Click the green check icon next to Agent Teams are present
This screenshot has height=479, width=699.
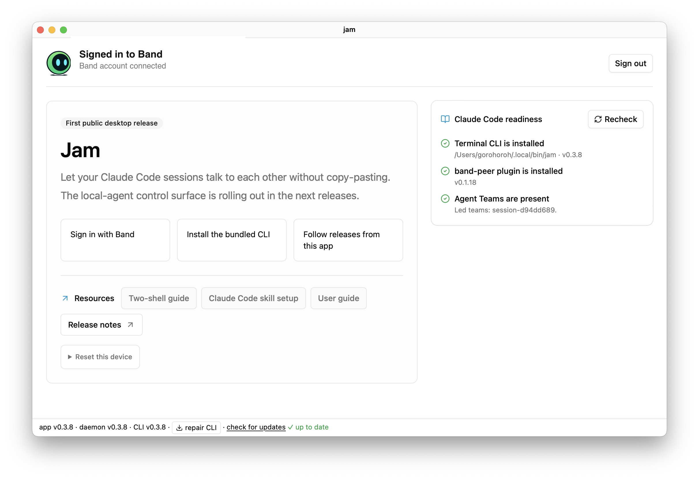coord(445,199)
